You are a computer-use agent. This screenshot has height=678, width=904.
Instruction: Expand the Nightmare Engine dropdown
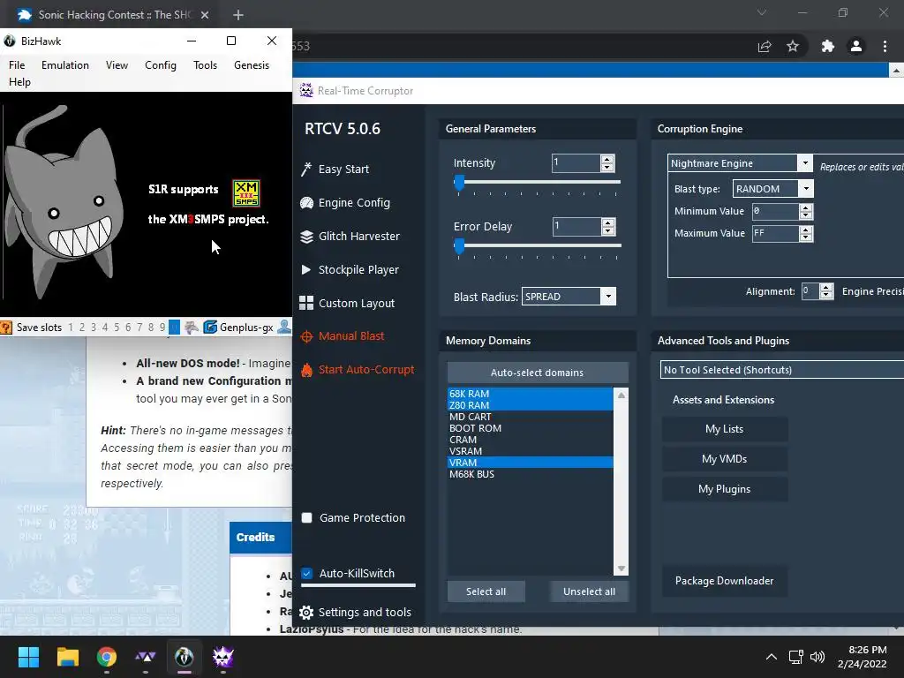pos(805,163)
